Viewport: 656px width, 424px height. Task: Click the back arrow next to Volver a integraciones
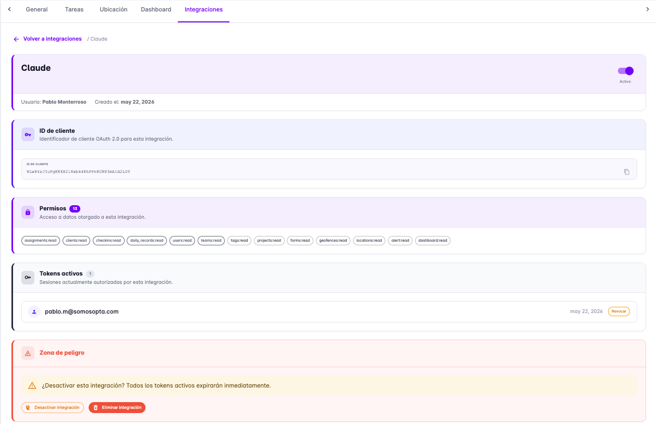pyautogui.click(x=16, y=39)
